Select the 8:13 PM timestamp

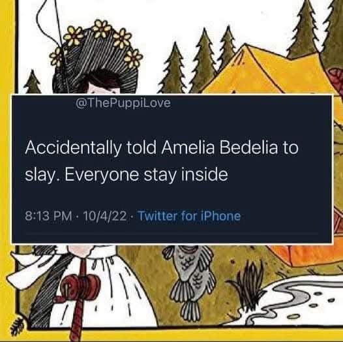coord(48,216)
